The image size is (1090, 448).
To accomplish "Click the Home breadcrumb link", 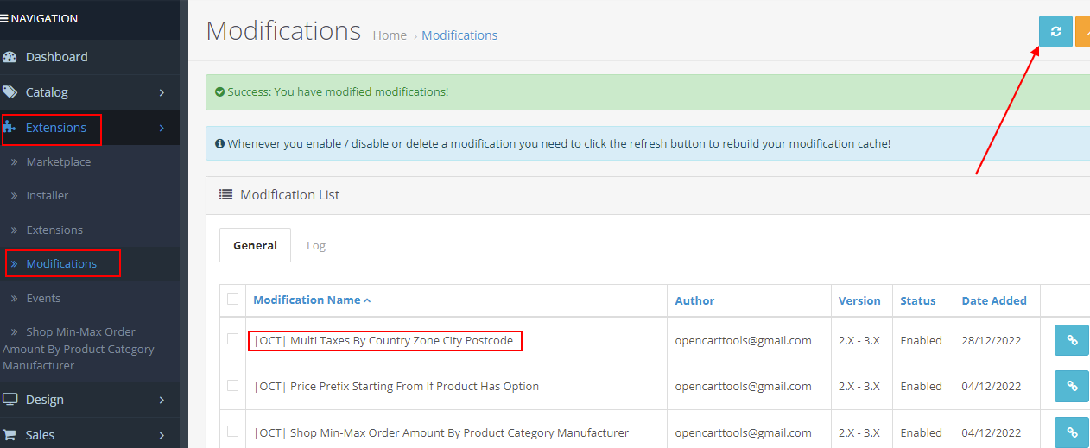I will coord(390,35).
